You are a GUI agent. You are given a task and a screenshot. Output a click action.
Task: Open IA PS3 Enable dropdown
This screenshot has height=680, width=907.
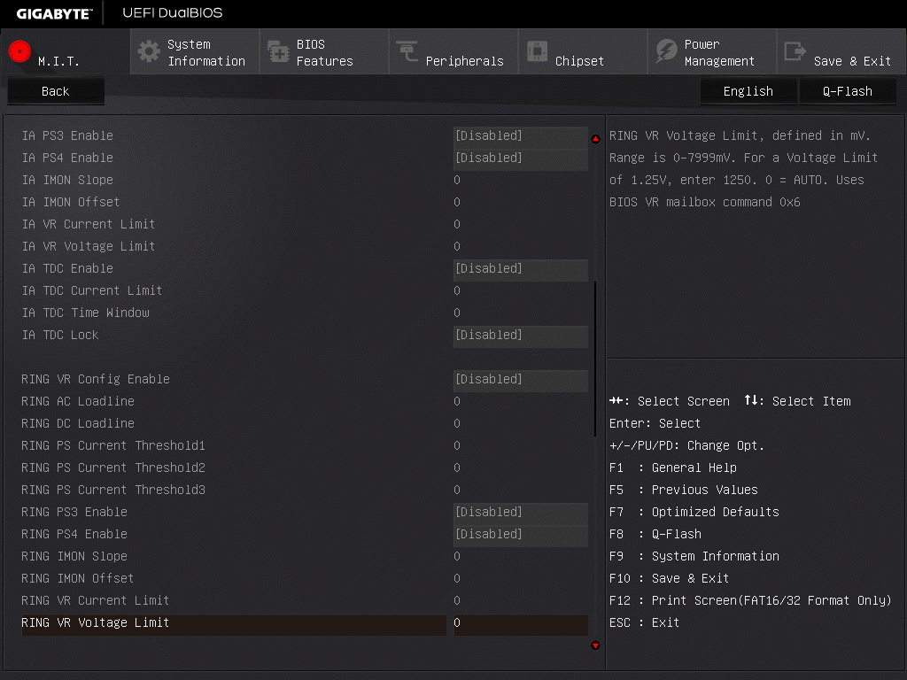[x=521, y=135]
